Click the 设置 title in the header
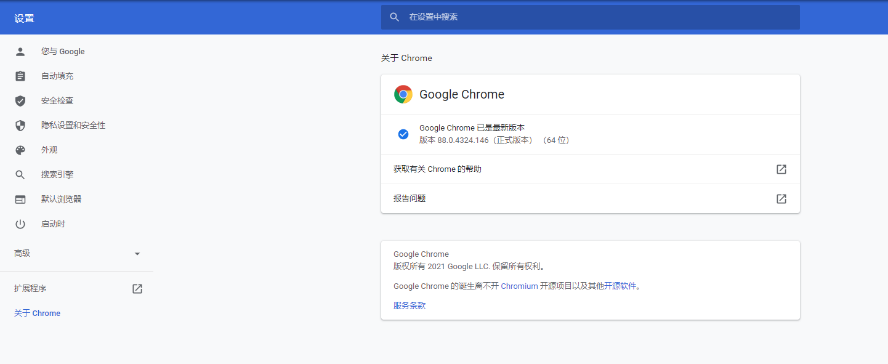The width and height of the screenshot is (888, 364). coord(25,18)
